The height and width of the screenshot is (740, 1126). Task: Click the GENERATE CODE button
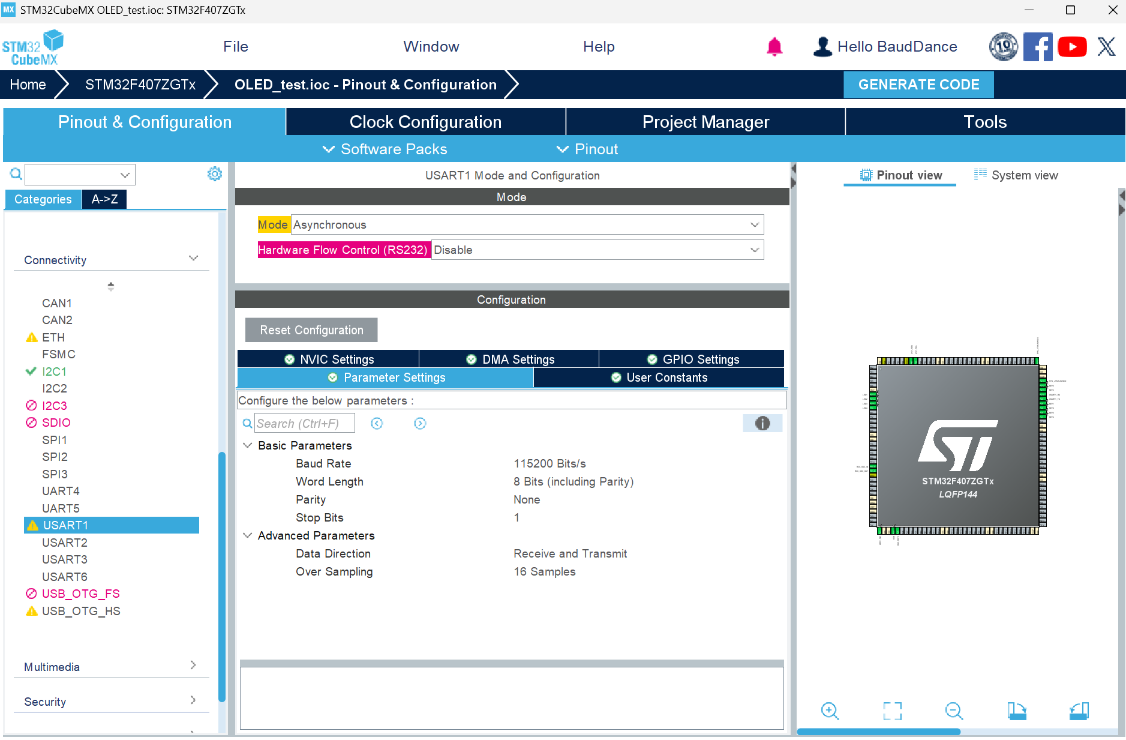918,85
